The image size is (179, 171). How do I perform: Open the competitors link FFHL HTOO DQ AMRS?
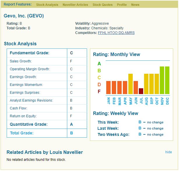(116, 33)
